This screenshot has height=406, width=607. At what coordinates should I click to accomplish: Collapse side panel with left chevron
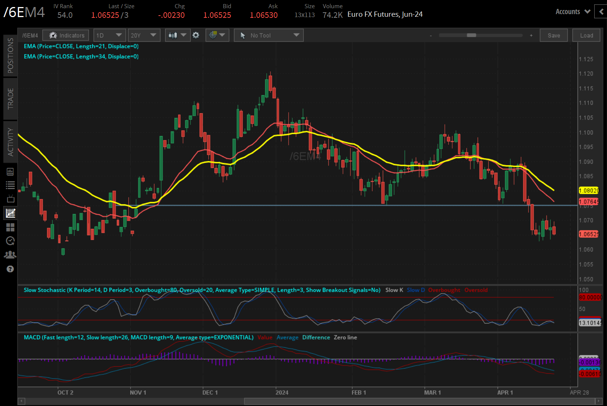tap(601, 12)
